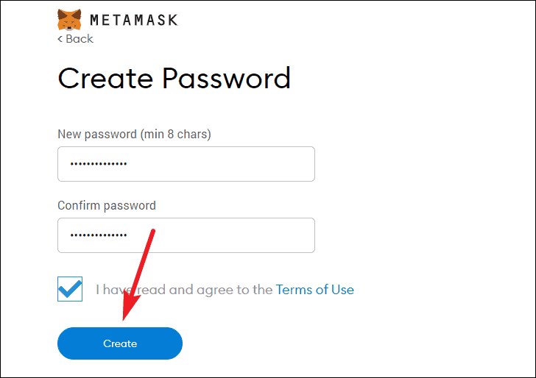This screenshot has height=378, width=536.
Task: Click the Create Password heading
Action: [174, 79]
